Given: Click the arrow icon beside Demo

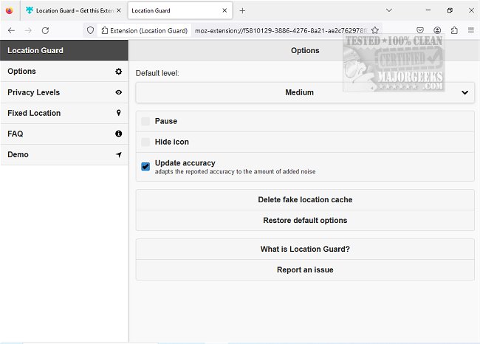Looking at the screenshot, I should 118,154.
